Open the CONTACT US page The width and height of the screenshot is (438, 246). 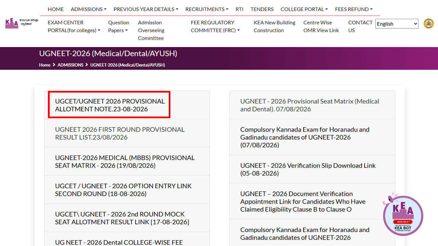tap(360, 26)
